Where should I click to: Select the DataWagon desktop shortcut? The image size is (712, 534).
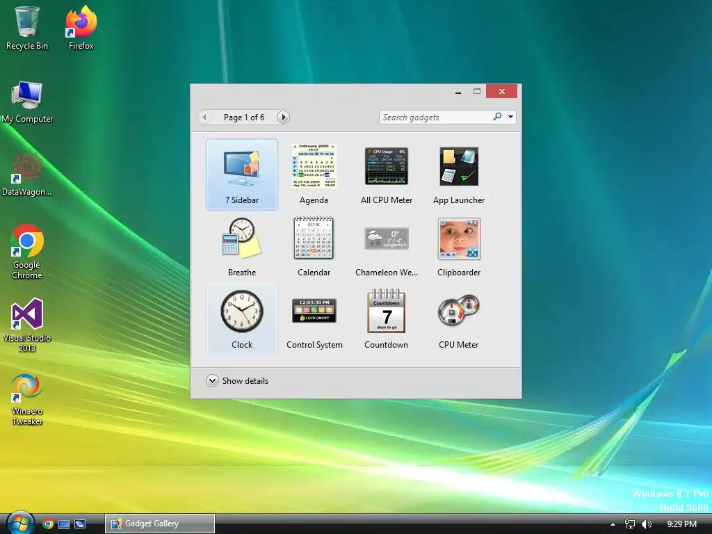pyautogui.click(x=27, y=175)
